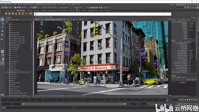
Task: Click play forward in playback controls
Action: click(190, 100)
